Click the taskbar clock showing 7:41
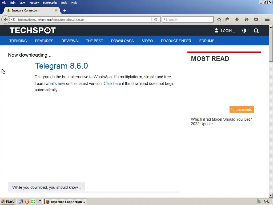Screen dimensions: 273x205 point(266,202)
